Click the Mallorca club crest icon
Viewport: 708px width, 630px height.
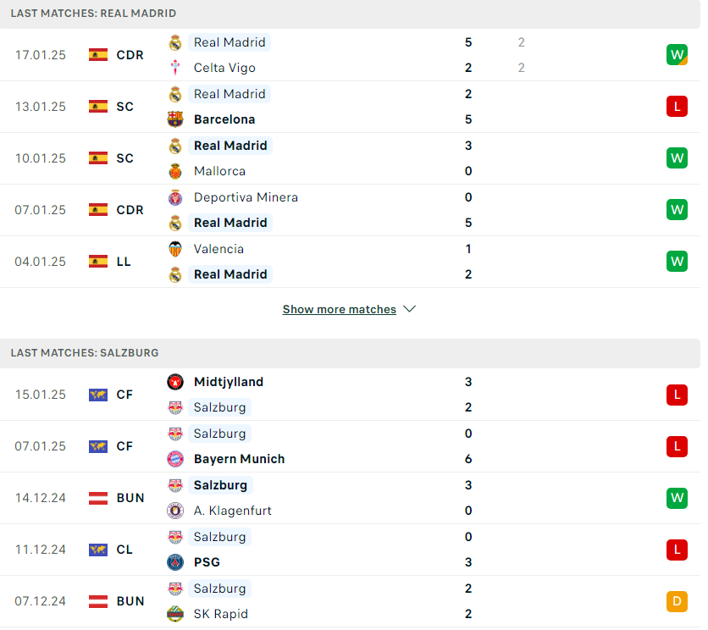175,172
